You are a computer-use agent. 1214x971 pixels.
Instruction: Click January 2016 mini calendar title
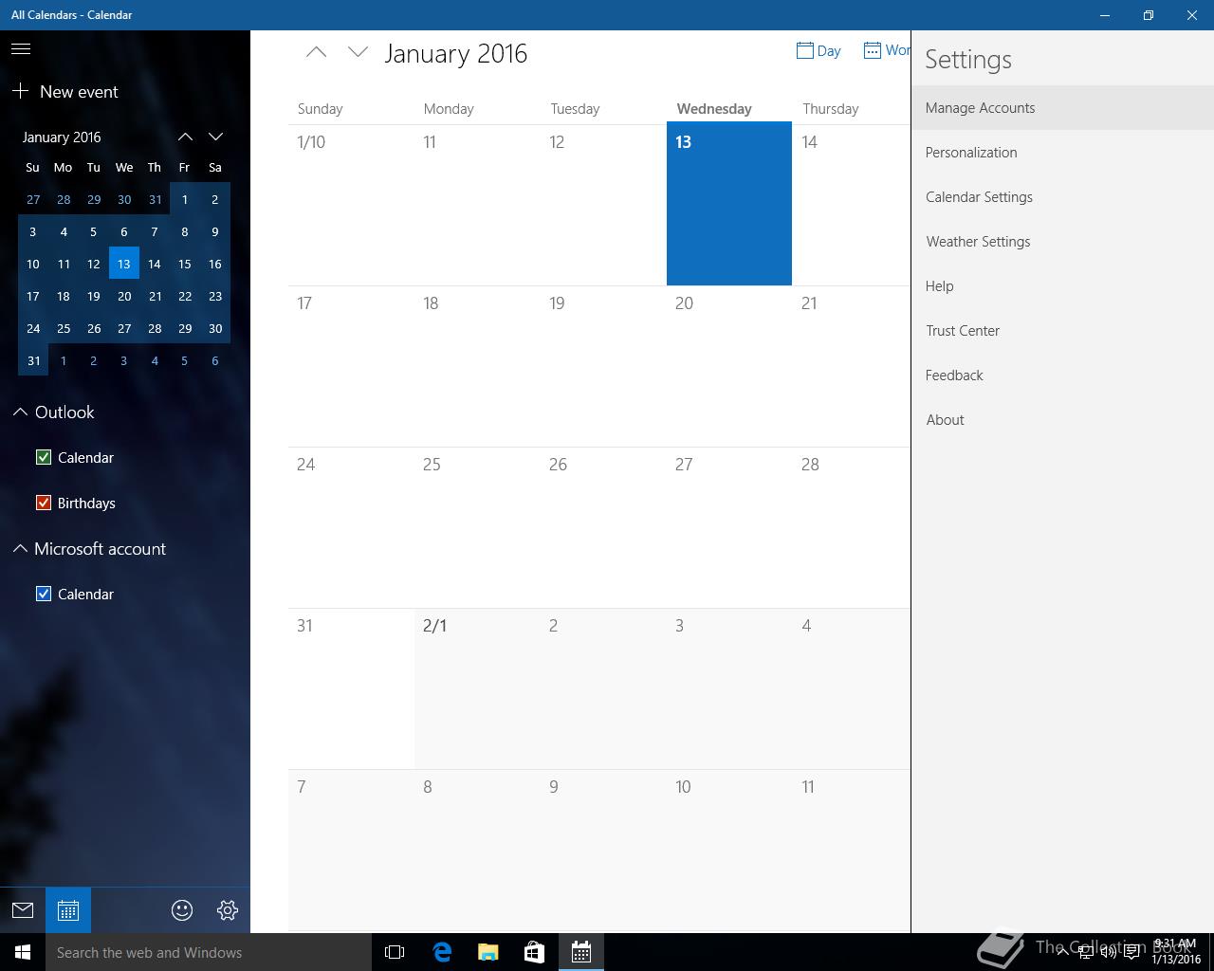coord(62,137)
